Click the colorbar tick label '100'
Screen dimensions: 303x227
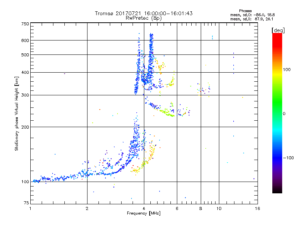pyautogui.click(x=287, y=70)
